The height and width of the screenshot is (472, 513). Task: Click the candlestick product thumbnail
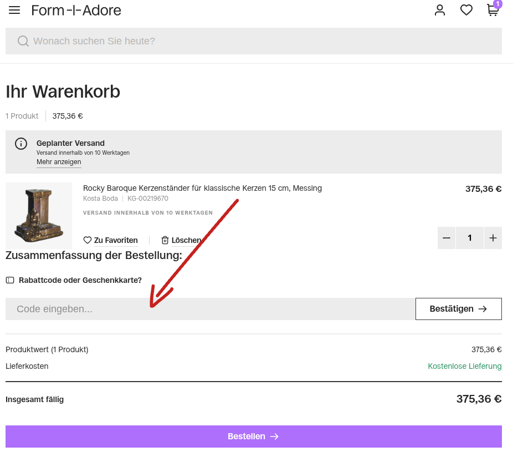pos(39,215)
